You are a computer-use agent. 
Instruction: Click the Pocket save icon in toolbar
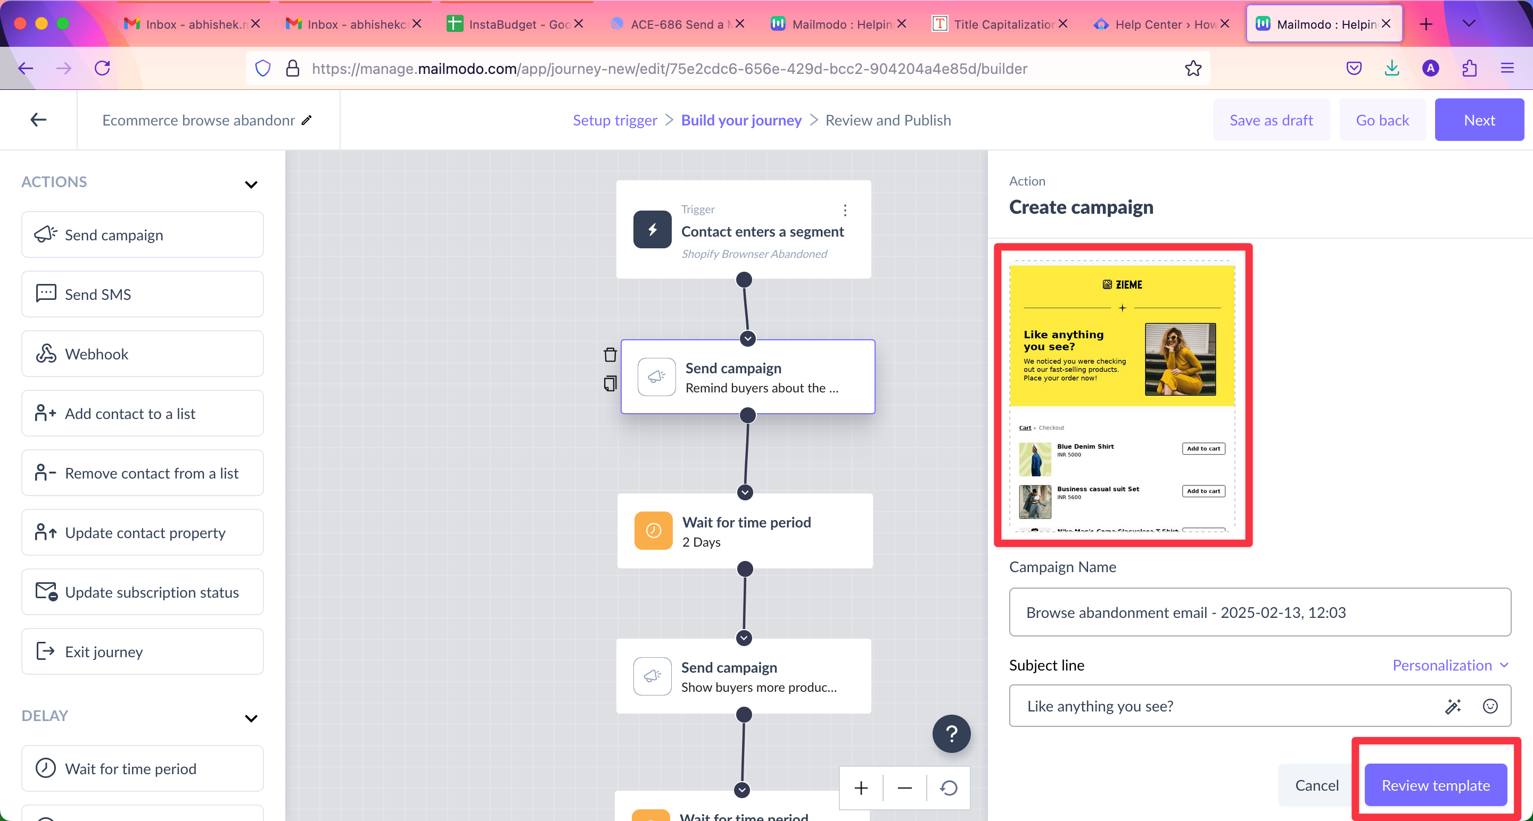click(x=1354, y=69)
